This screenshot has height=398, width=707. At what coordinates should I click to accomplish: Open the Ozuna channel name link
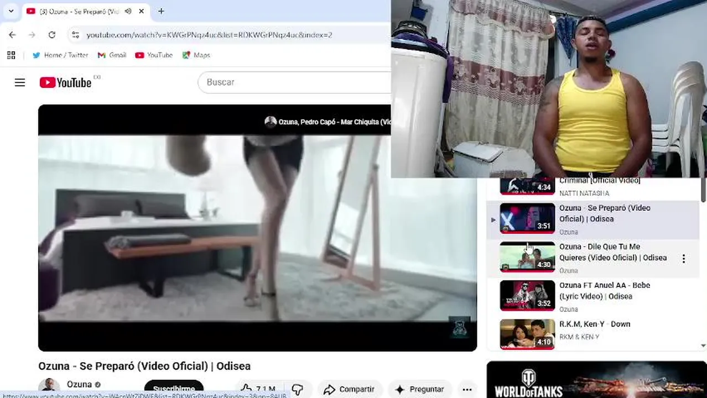tap(79, 384)
